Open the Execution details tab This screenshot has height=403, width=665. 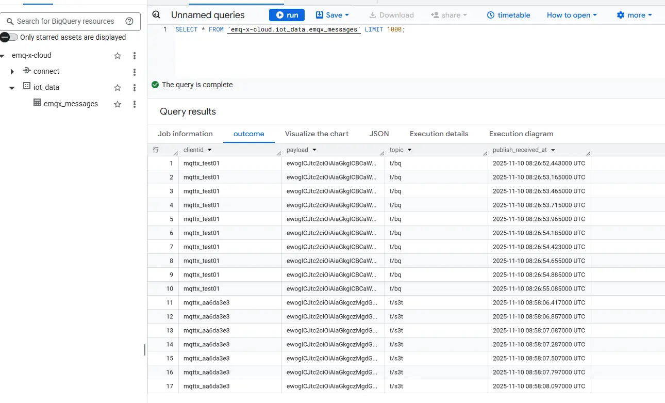(439, 134)
